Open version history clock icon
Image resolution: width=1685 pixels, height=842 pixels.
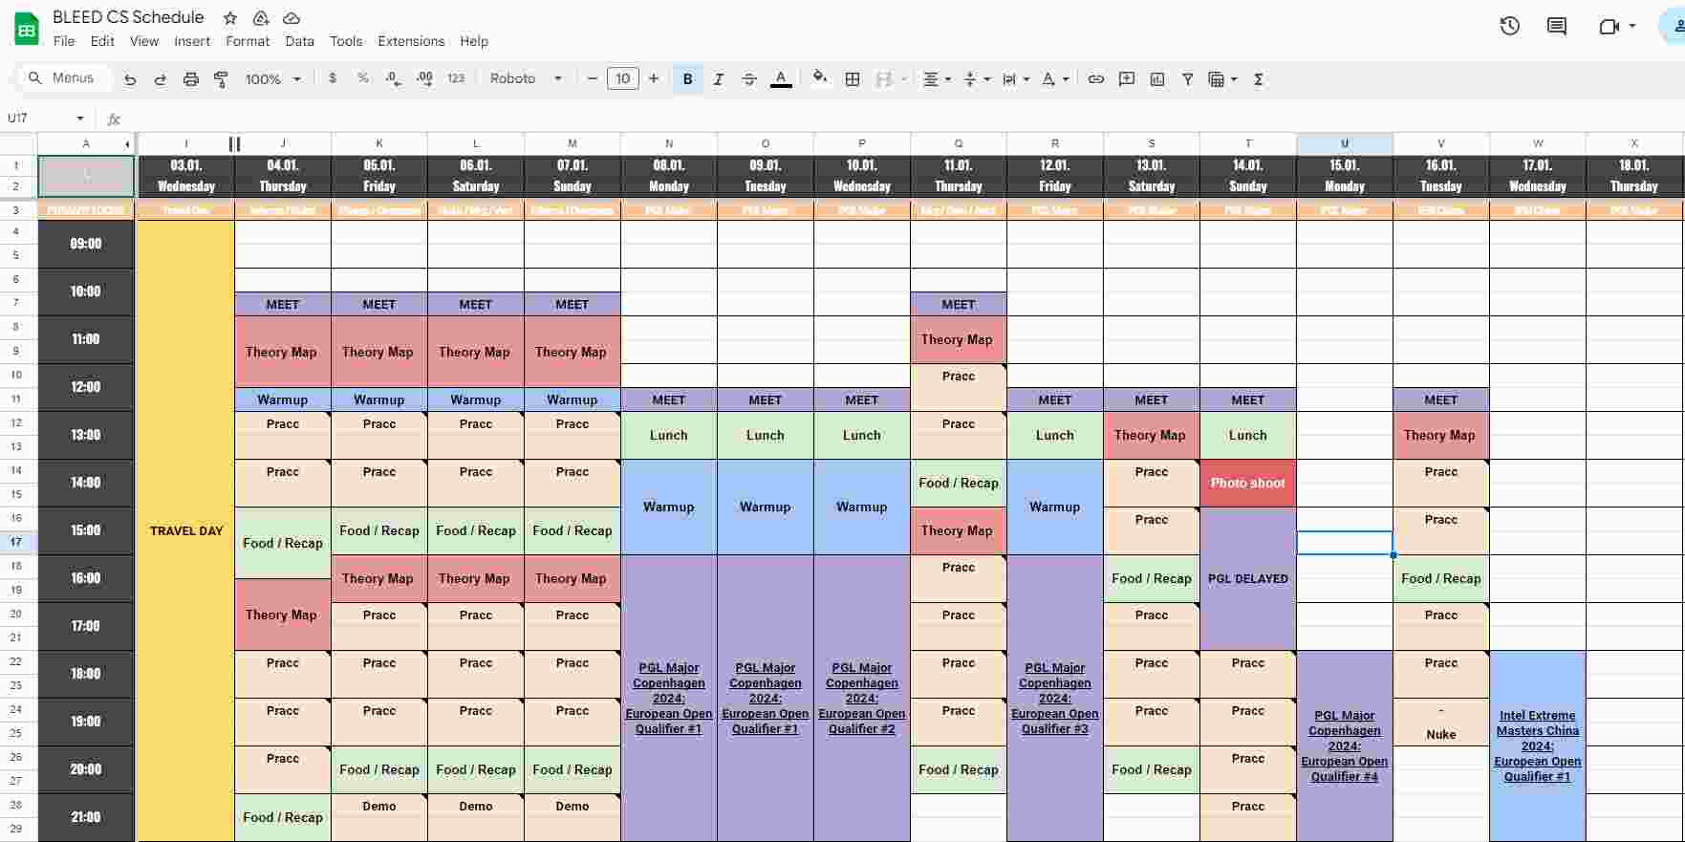pos(1509,27)
